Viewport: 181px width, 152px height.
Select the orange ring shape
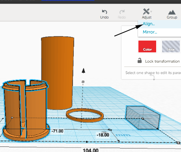coord(85,115)
